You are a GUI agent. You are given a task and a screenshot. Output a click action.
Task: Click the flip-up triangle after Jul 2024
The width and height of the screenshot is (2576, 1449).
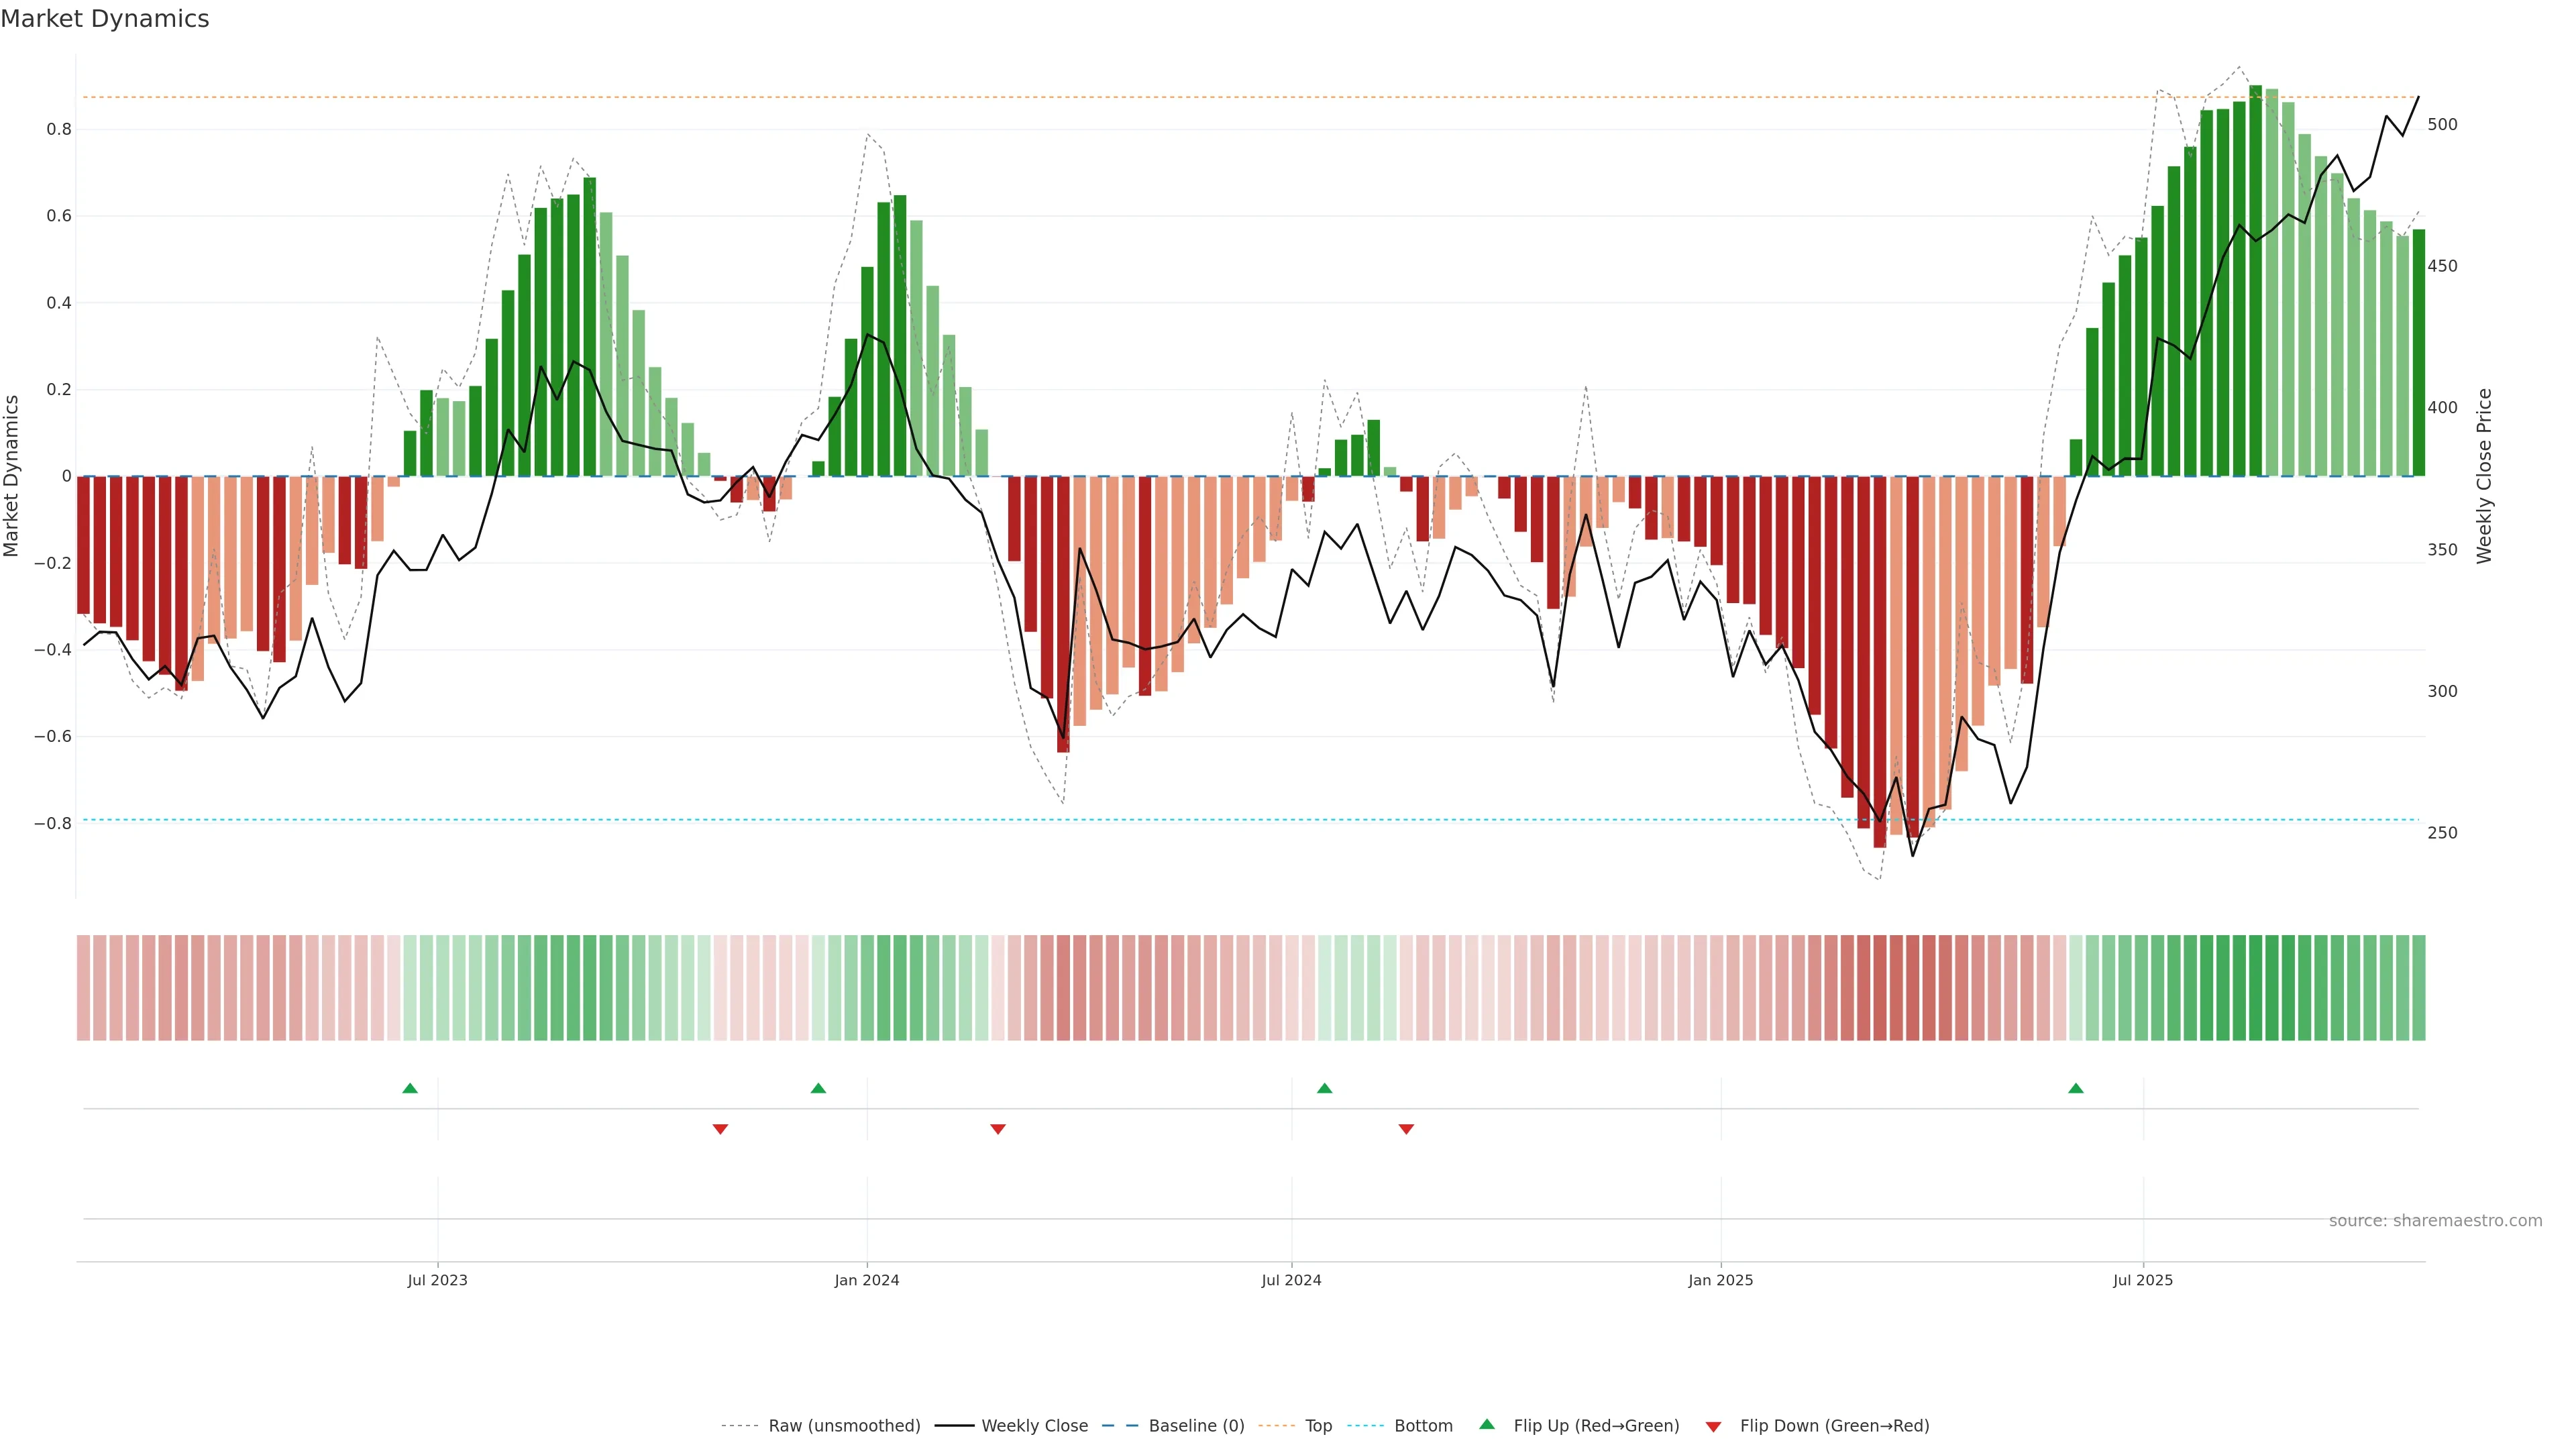click(1325, 1088)
